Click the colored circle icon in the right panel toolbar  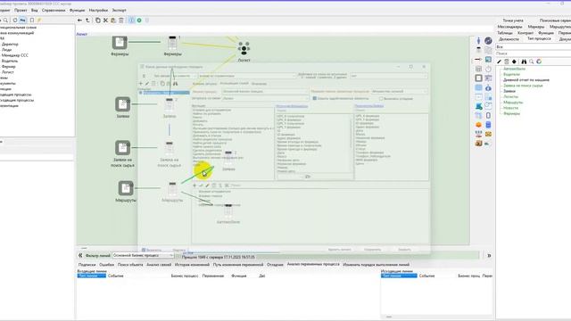(x=539, y=62)
